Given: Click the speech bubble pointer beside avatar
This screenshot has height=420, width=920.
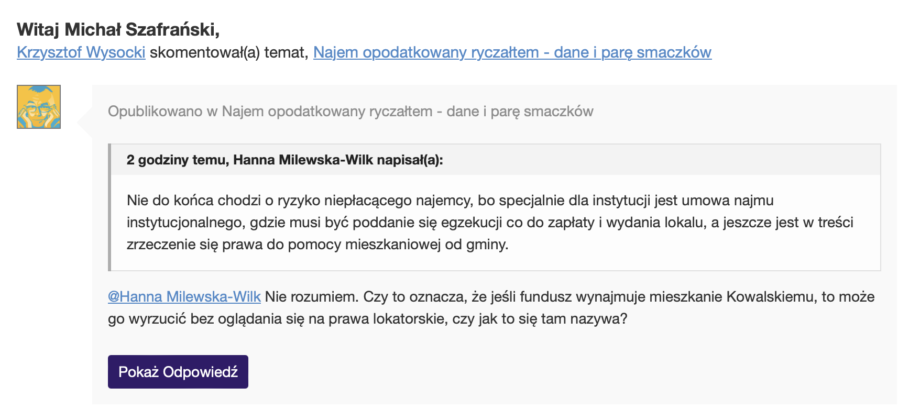Looking at the screenshot, I should point(85,123).
